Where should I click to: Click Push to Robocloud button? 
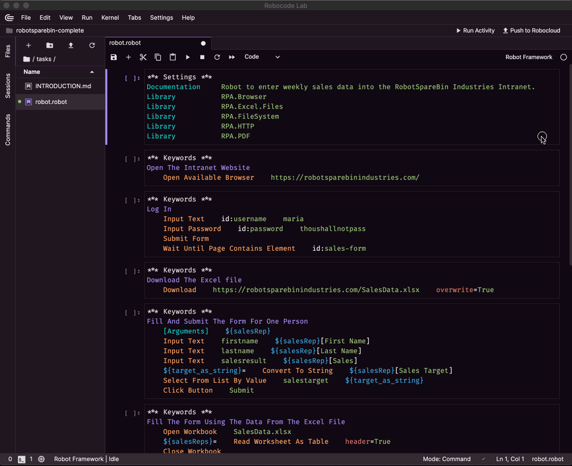pyautogui.click(x=531, y=30)
